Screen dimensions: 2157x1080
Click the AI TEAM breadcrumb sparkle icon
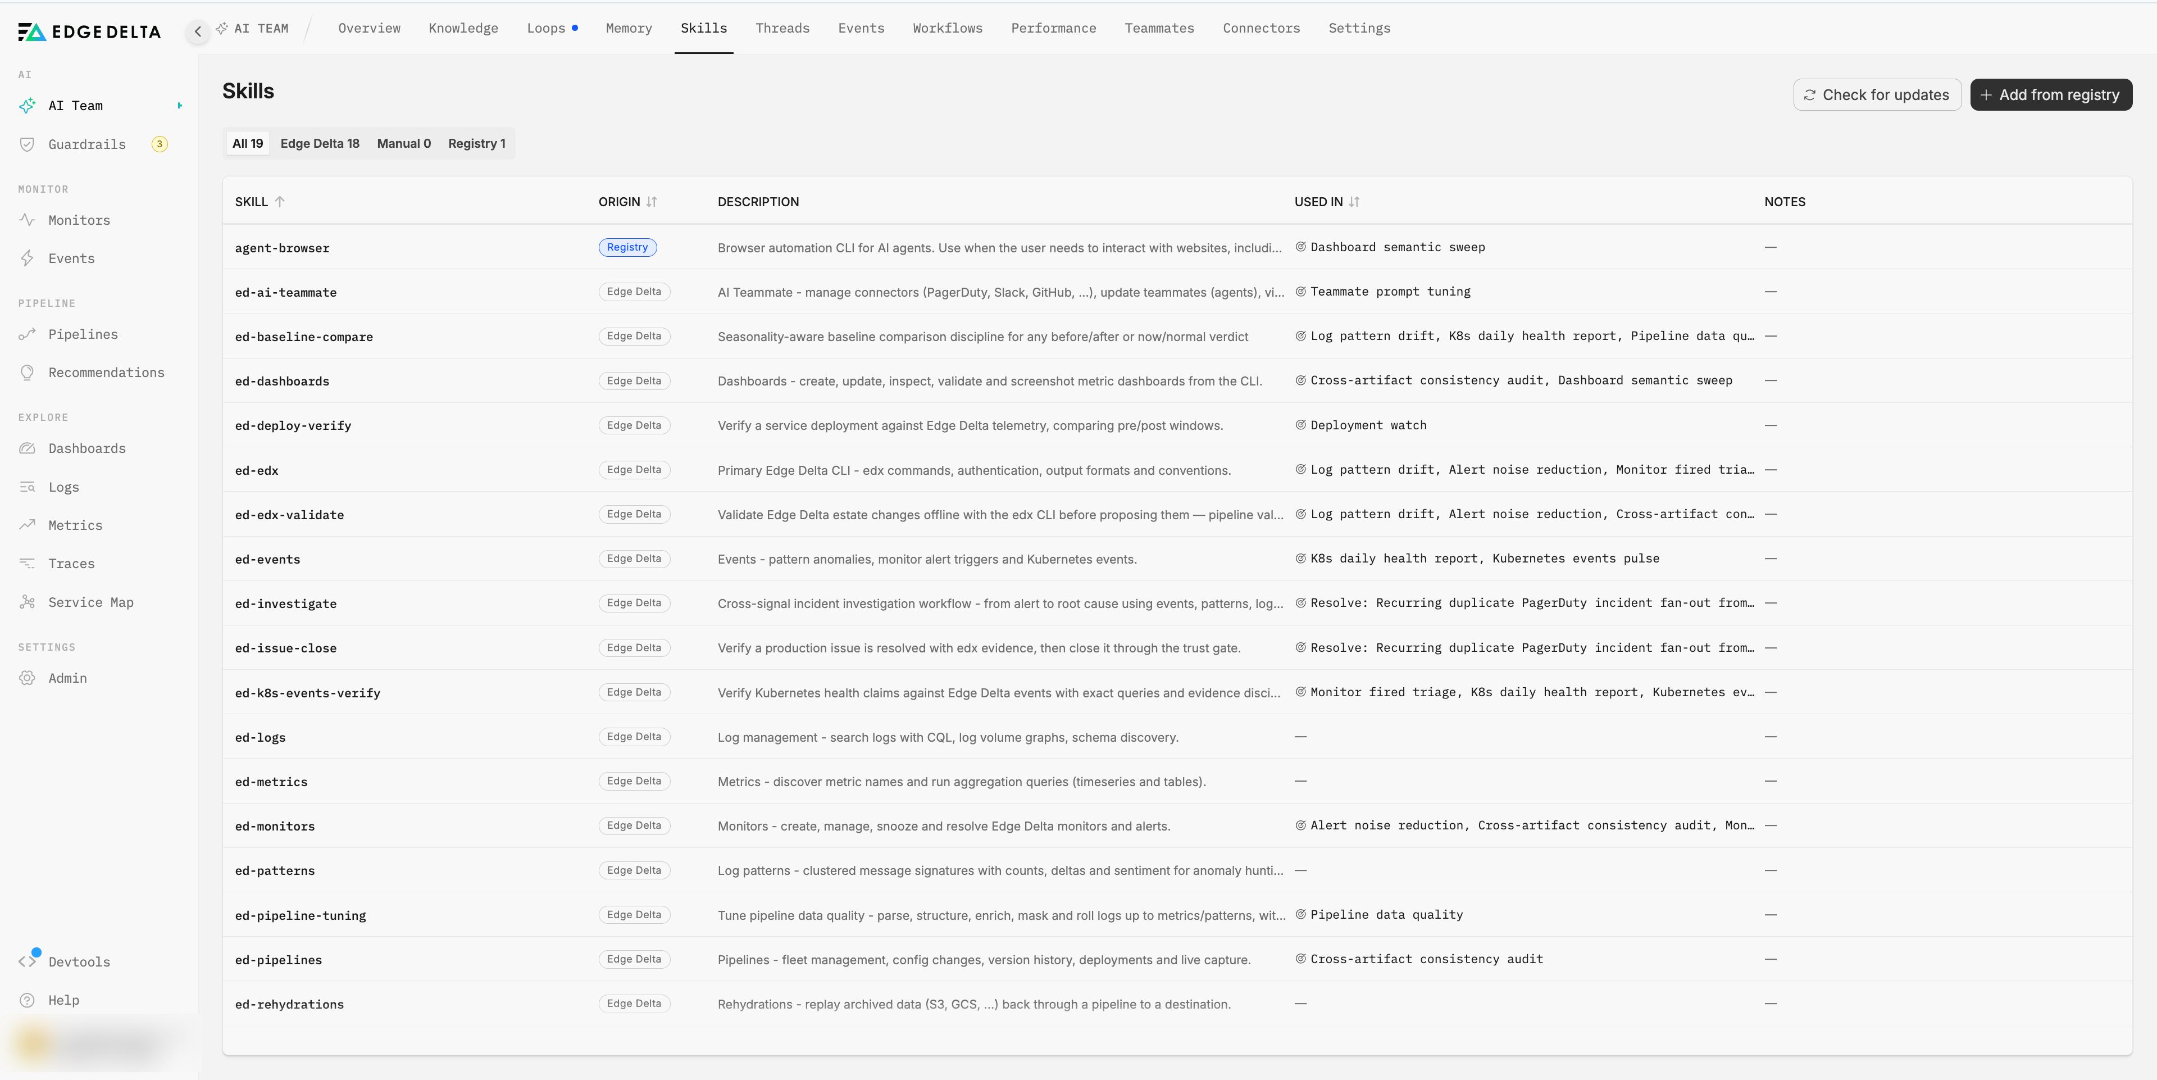pos(222,29)
